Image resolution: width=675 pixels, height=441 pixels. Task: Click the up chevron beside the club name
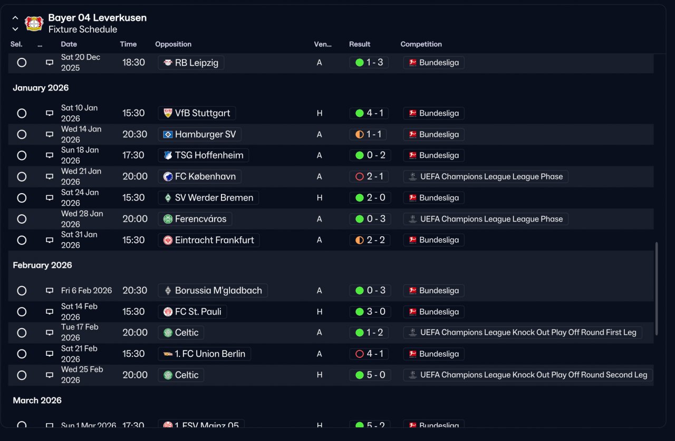click(15, 18)
